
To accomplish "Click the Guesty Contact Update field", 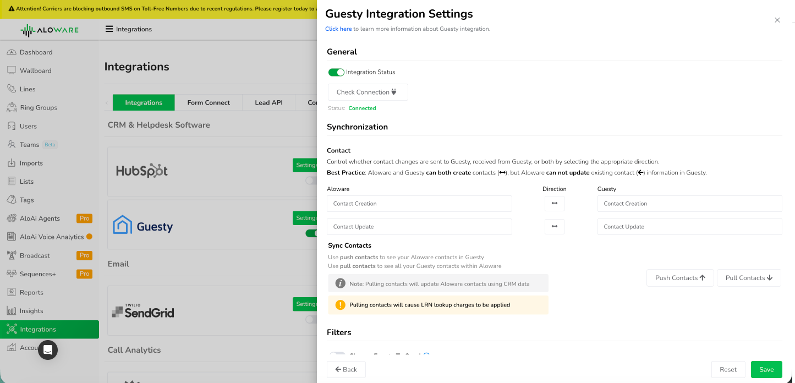I will click(x=689, y=227).
